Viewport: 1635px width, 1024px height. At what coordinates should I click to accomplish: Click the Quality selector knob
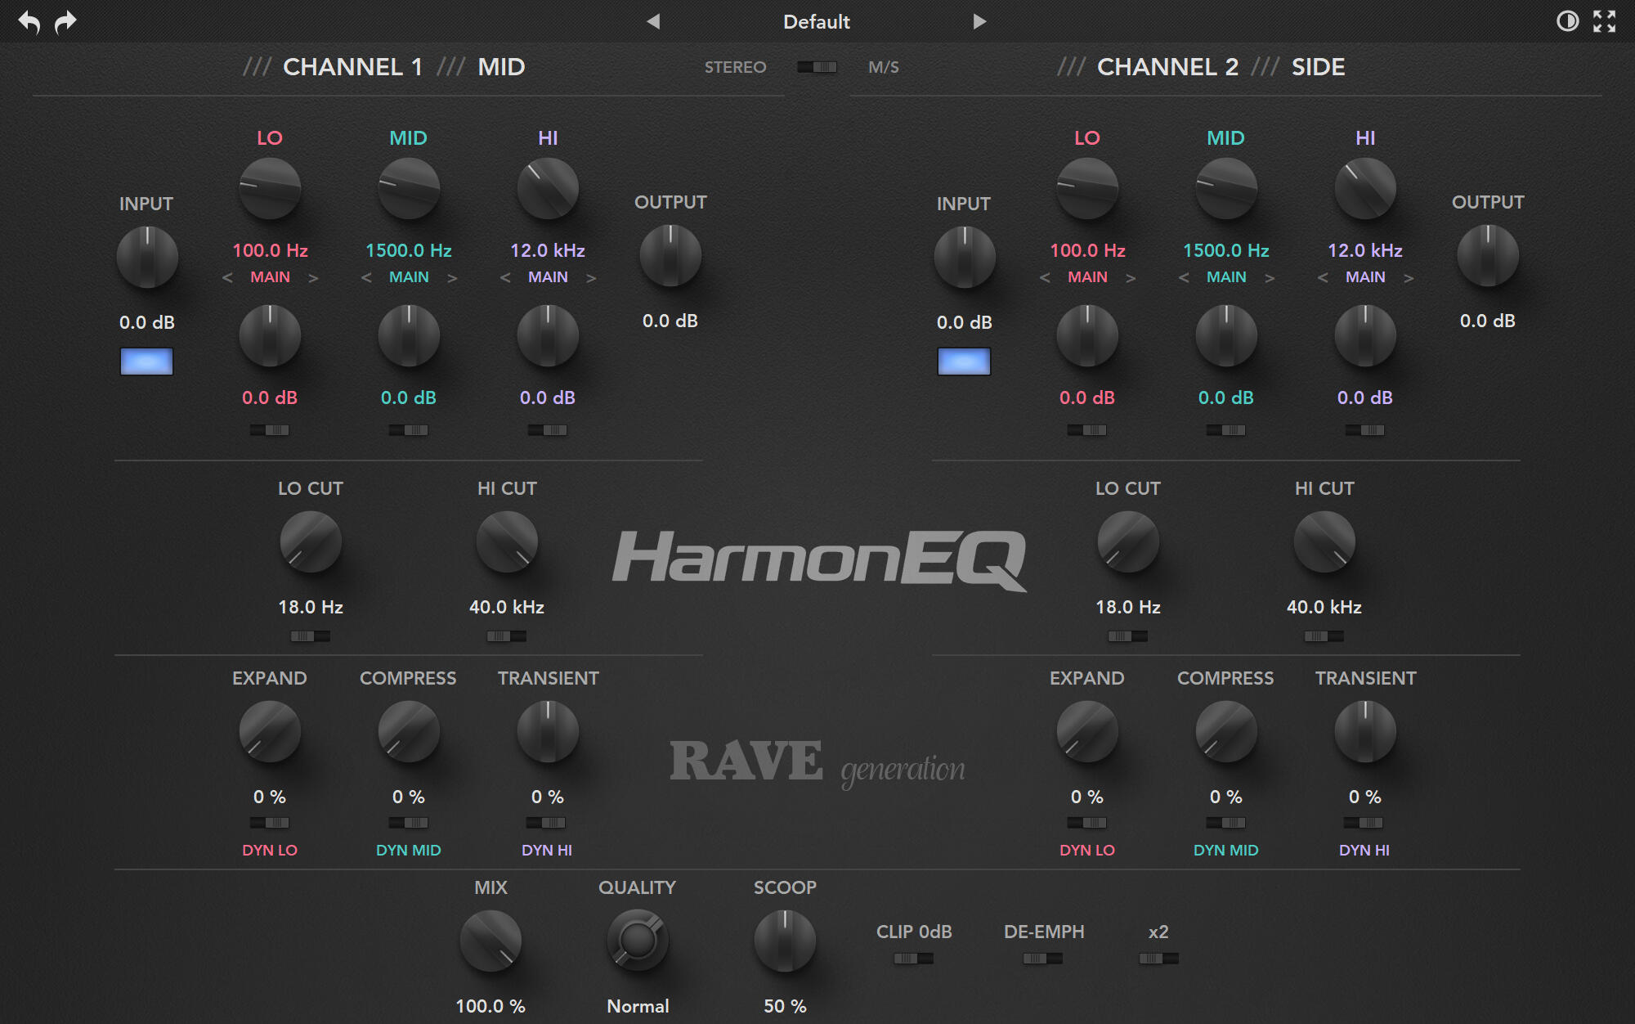coord(638,941)
